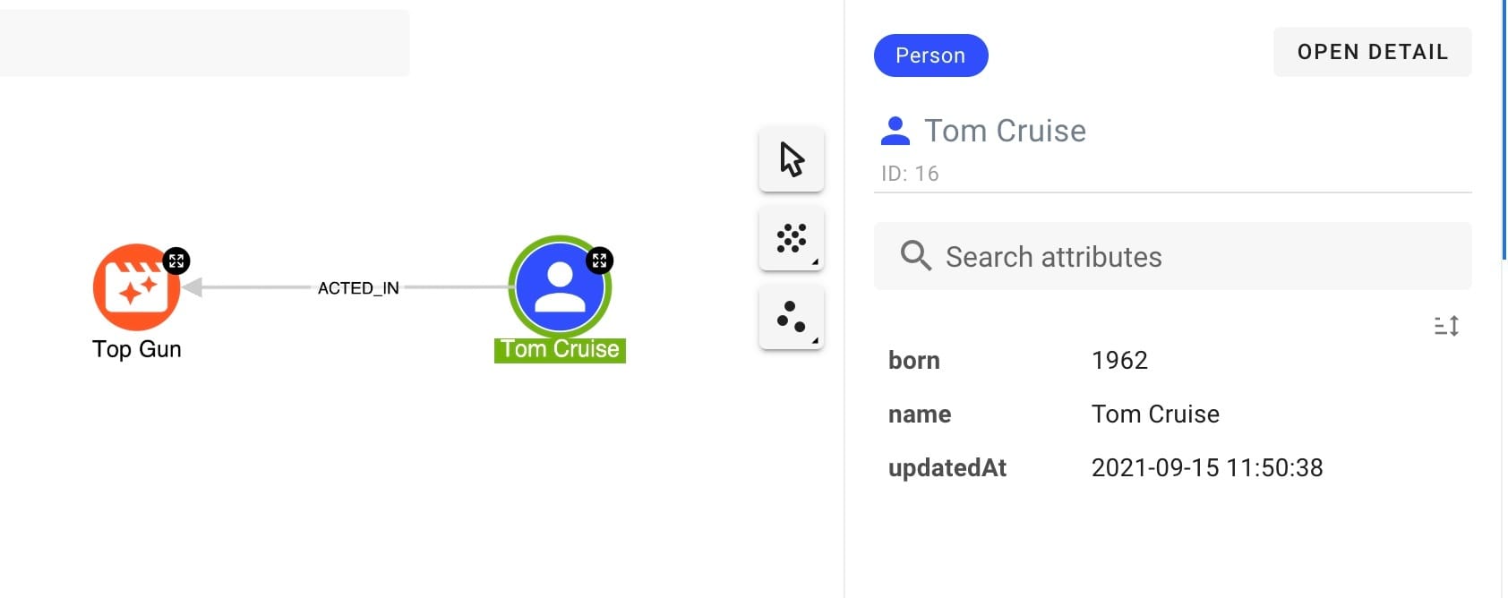Screen dimensions: 1508x598
Task: Click the OPEN DETAIL button
Action: coord(1372,52)
